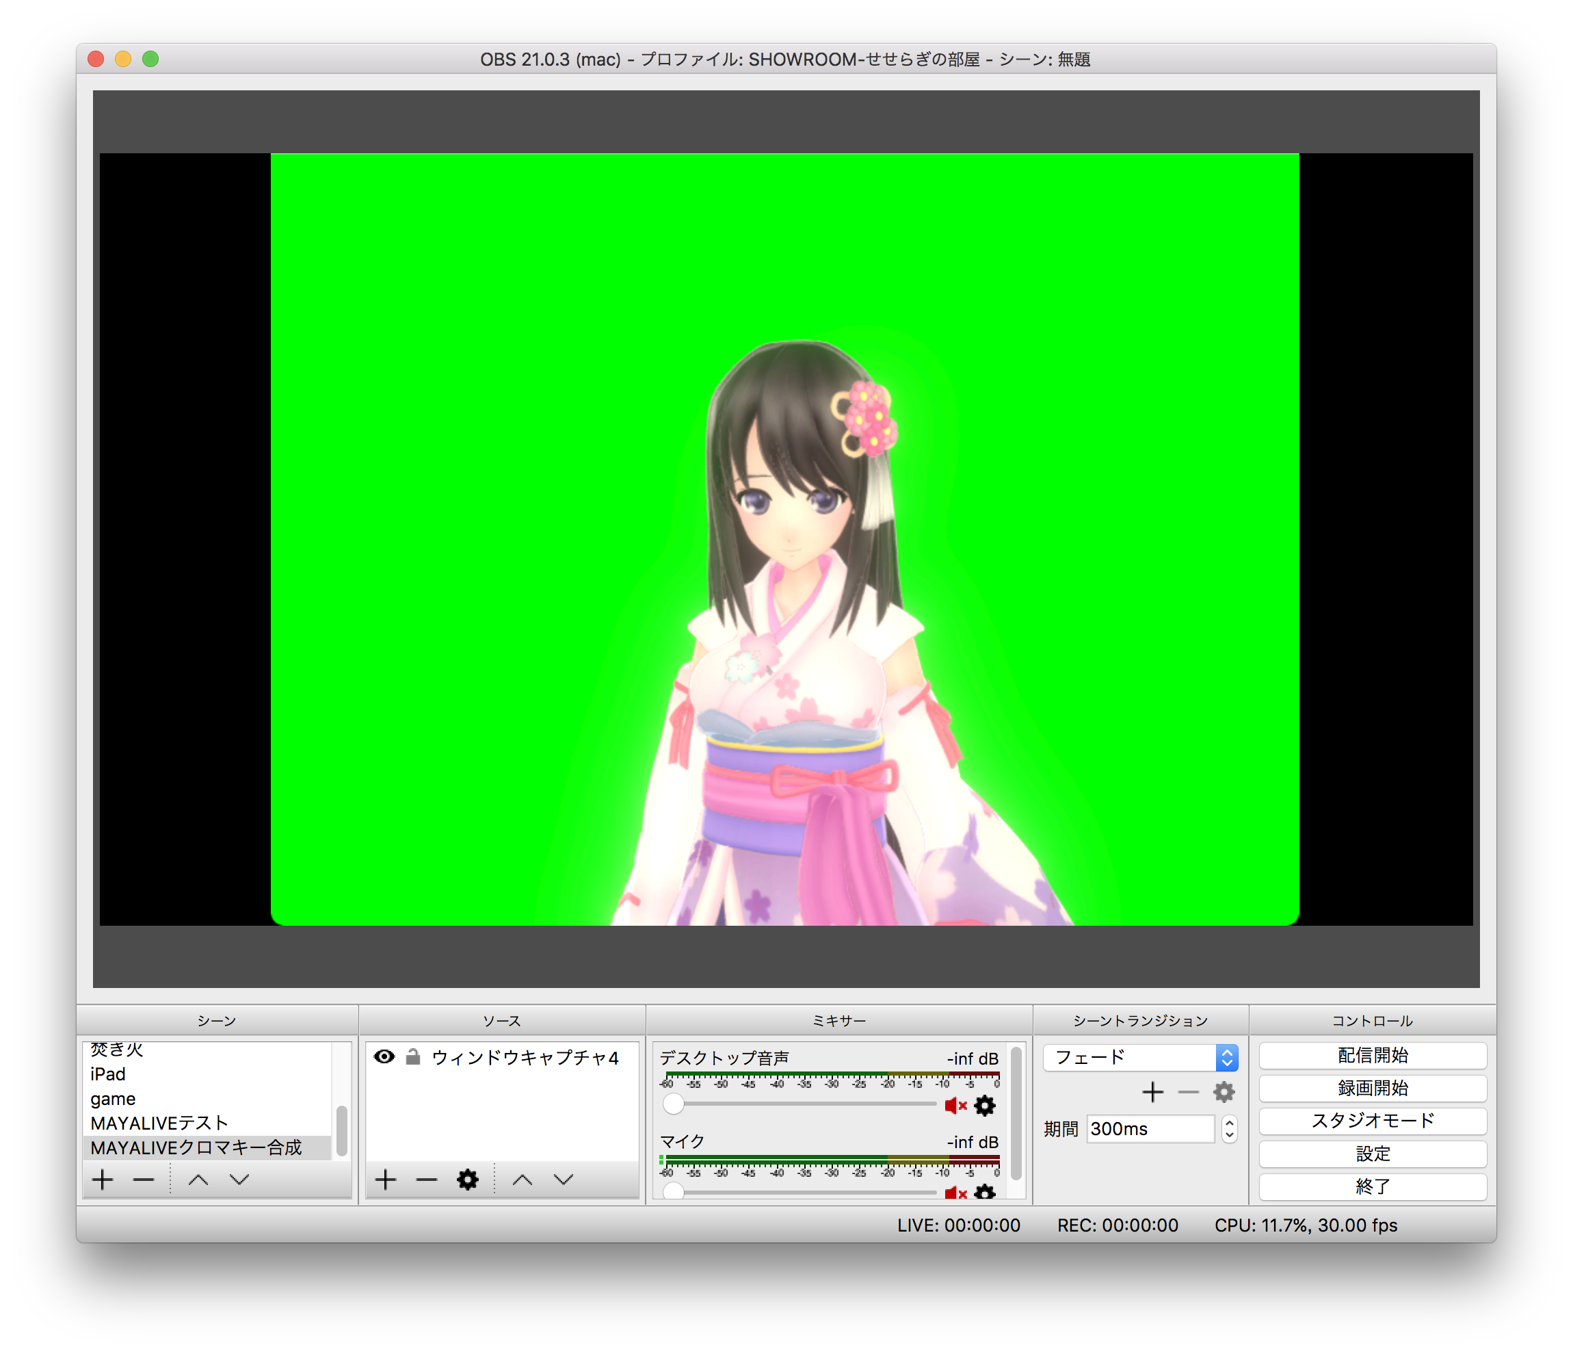1573x1352 pixels.
Task: Click the mixer mute icon for デスクトップ音声
Action: click(x=956, y=1106)
